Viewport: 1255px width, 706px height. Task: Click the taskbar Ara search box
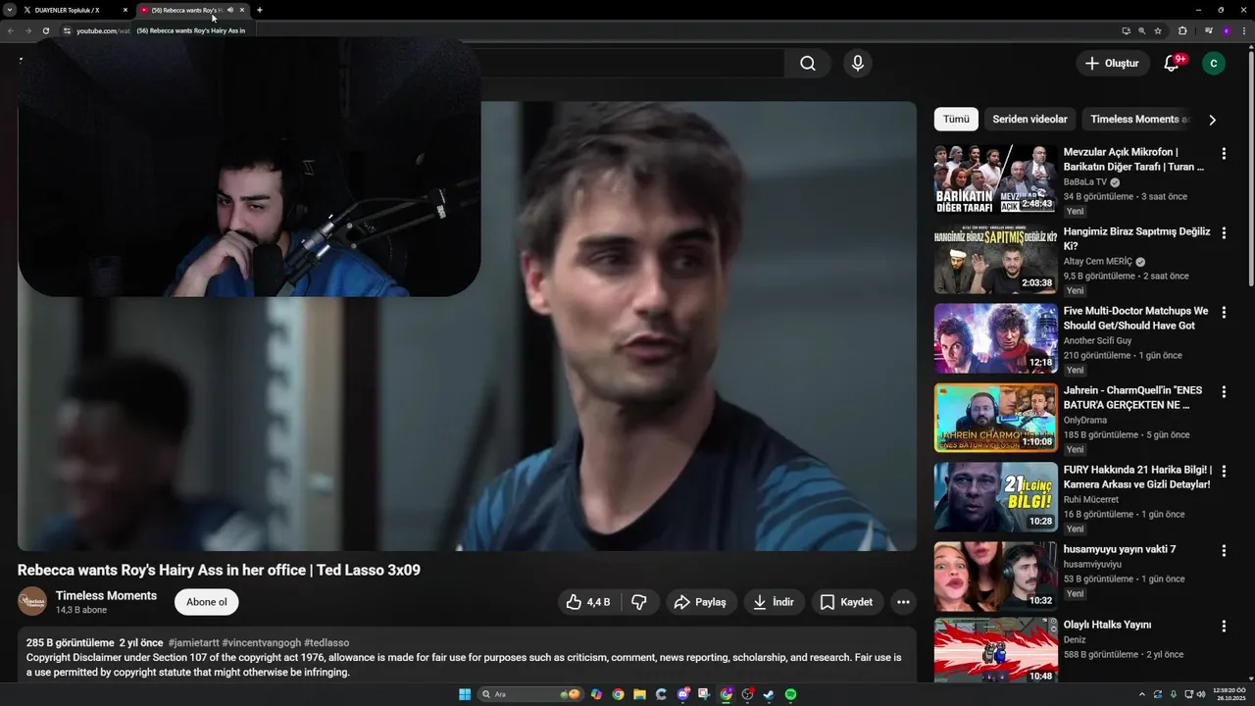[530, 694]
